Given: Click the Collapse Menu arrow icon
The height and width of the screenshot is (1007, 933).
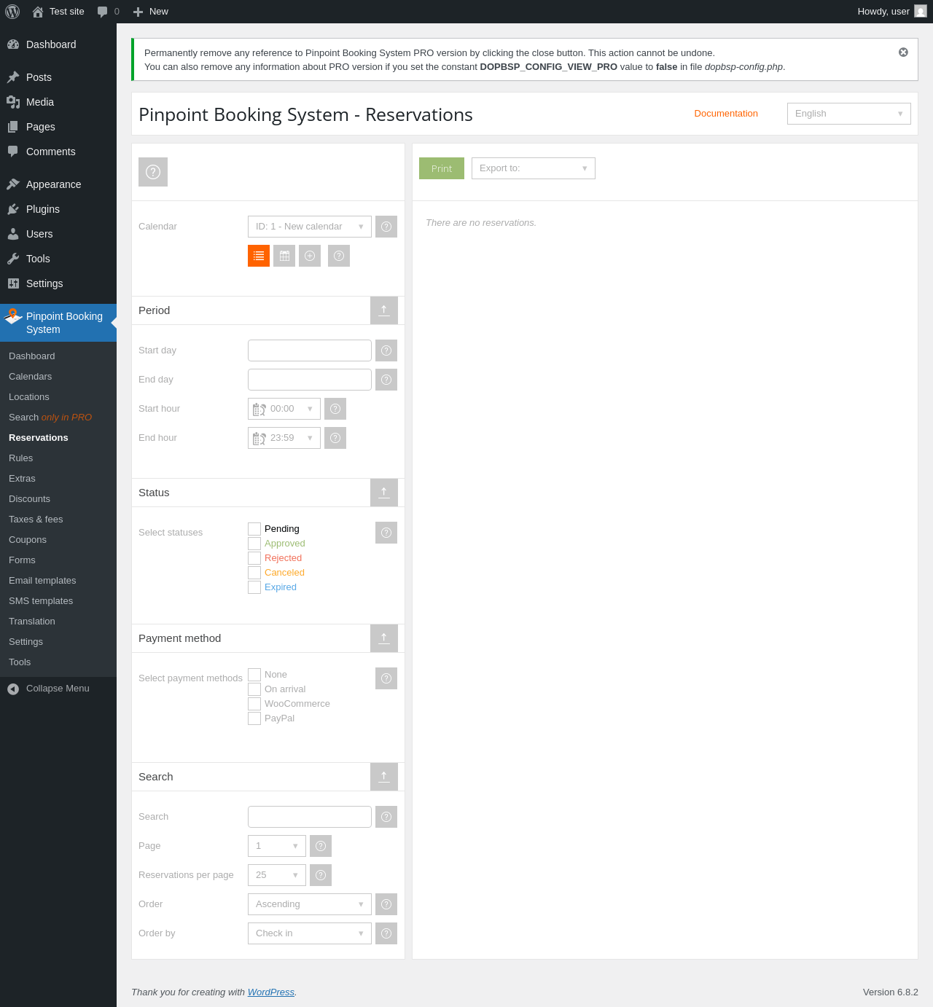Looking at the screenshot, I should pos(13,689).
